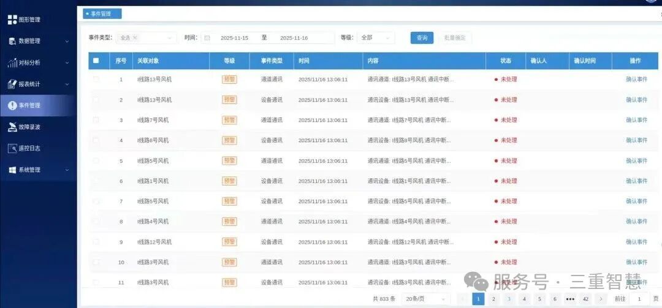Image resolution: width=662 pixels, height=308 pixels.
Task: Click the 对标分析 chart icon
Action: click(x=12, y=62)
